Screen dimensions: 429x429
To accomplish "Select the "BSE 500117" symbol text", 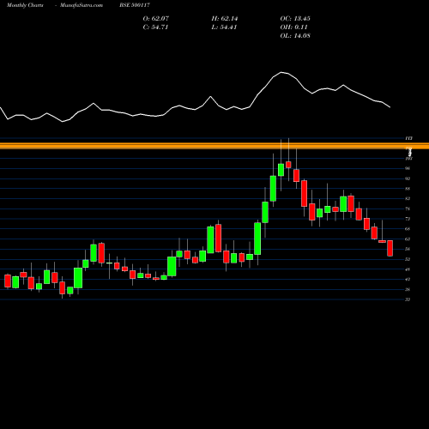I will pos(135,5).
